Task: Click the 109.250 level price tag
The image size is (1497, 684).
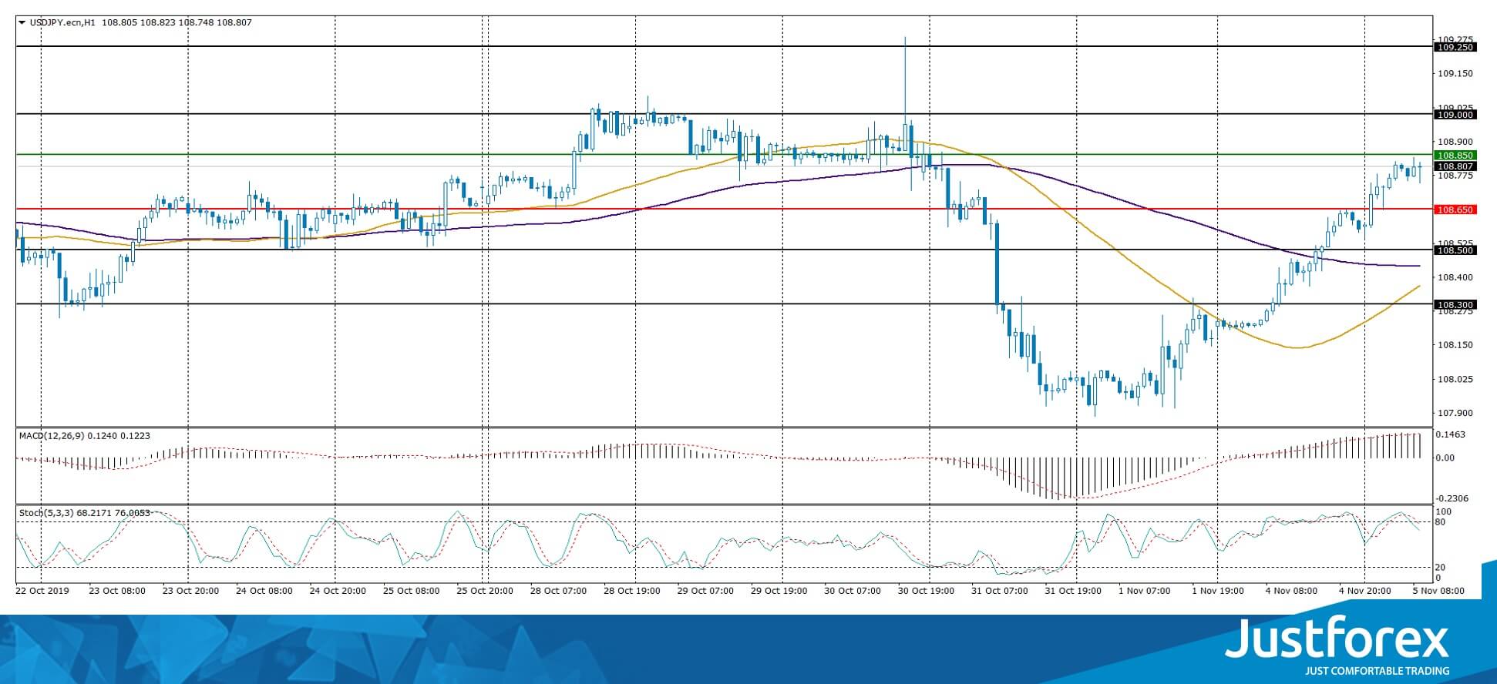Action: click(1454, 47)
